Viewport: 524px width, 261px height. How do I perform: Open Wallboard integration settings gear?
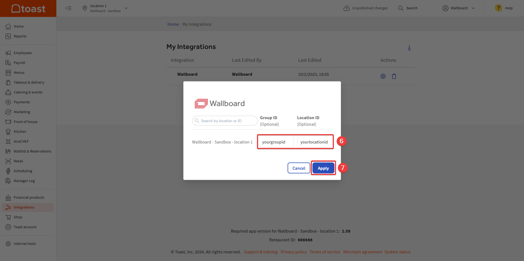(x=383, y=76)
